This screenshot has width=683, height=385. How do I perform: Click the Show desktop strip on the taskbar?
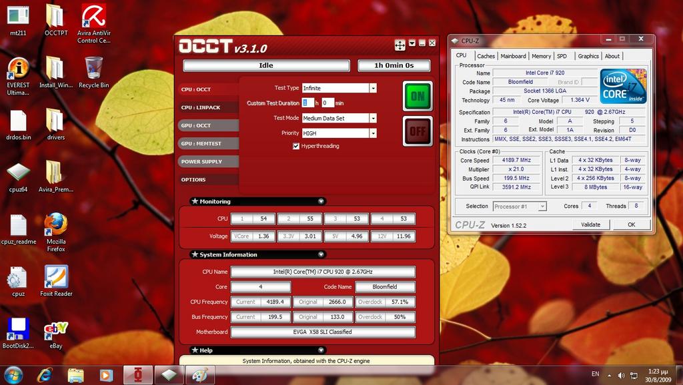coord(679,375)
